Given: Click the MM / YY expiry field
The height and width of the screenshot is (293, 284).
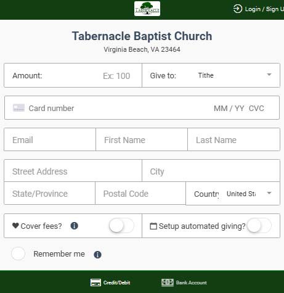Looking at the screenshot, I should [229, 108].
